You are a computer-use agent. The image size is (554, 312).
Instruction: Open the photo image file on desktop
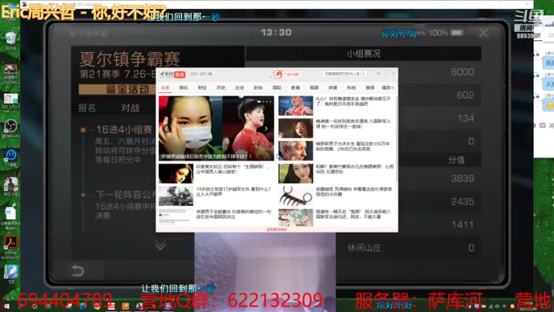click(x=10, y=72)
